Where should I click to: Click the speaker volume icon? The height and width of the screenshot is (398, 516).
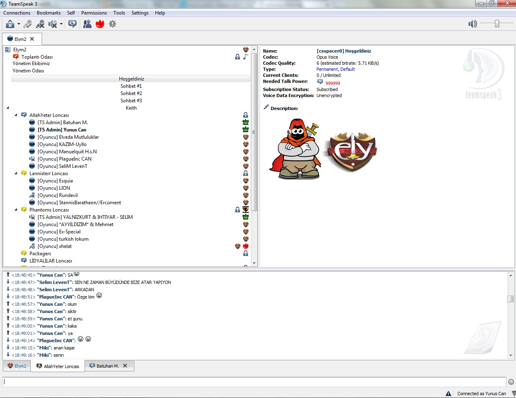(472, 24)
